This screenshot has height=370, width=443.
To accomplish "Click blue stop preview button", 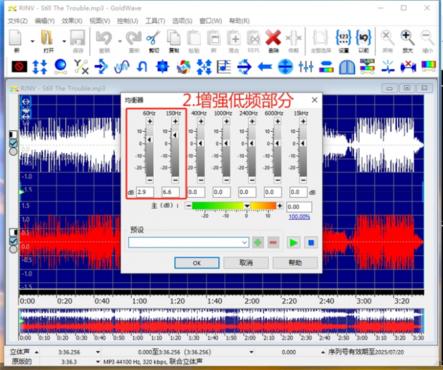I will 311,243.
